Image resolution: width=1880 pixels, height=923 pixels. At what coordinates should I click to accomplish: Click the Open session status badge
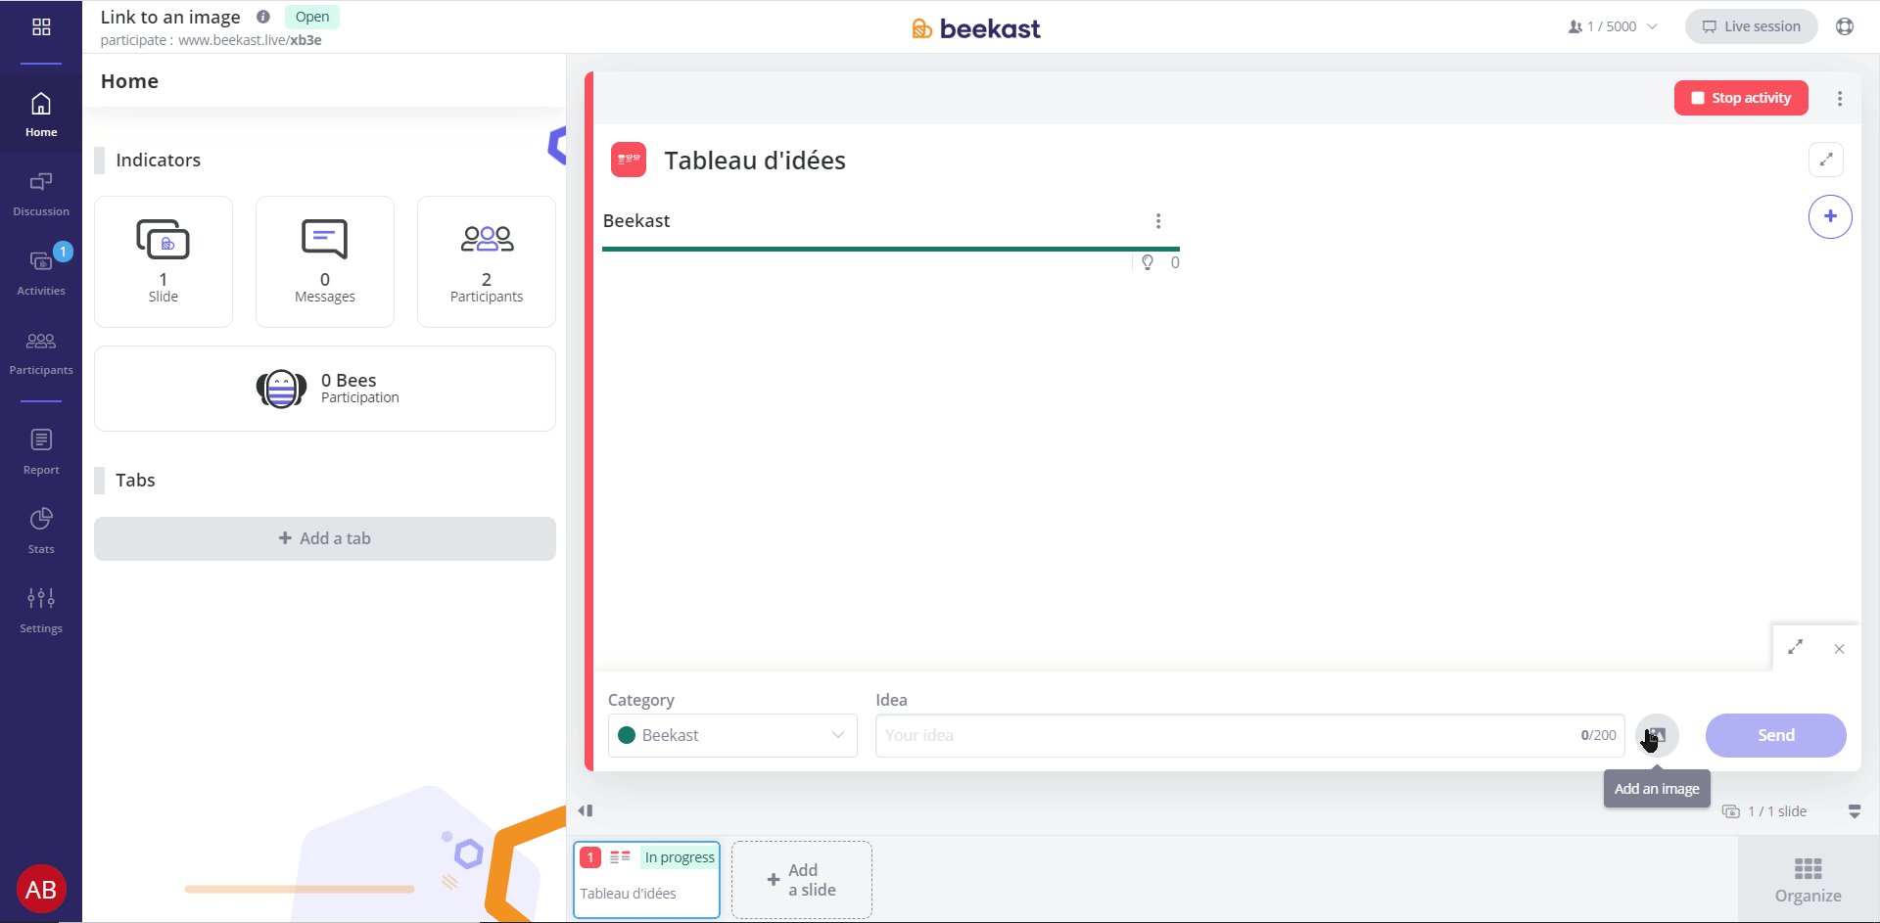click(x=312, y=17)
